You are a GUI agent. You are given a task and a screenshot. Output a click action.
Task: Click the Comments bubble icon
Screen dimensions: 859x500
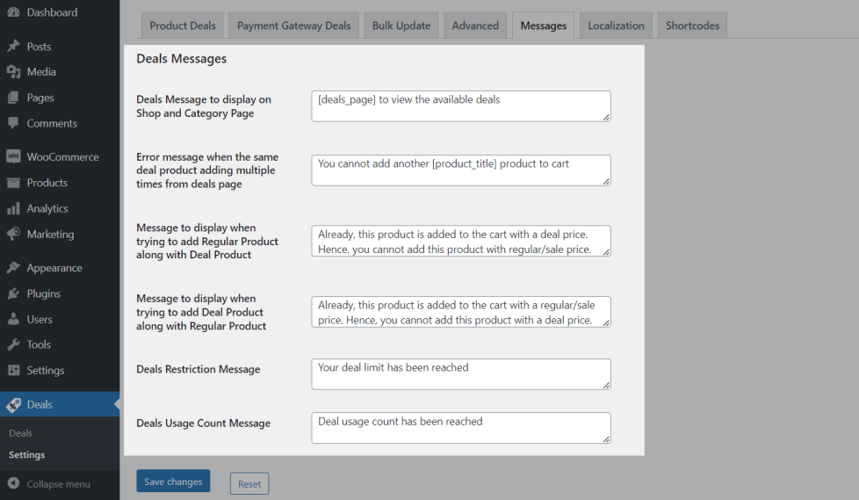[13, 124]
